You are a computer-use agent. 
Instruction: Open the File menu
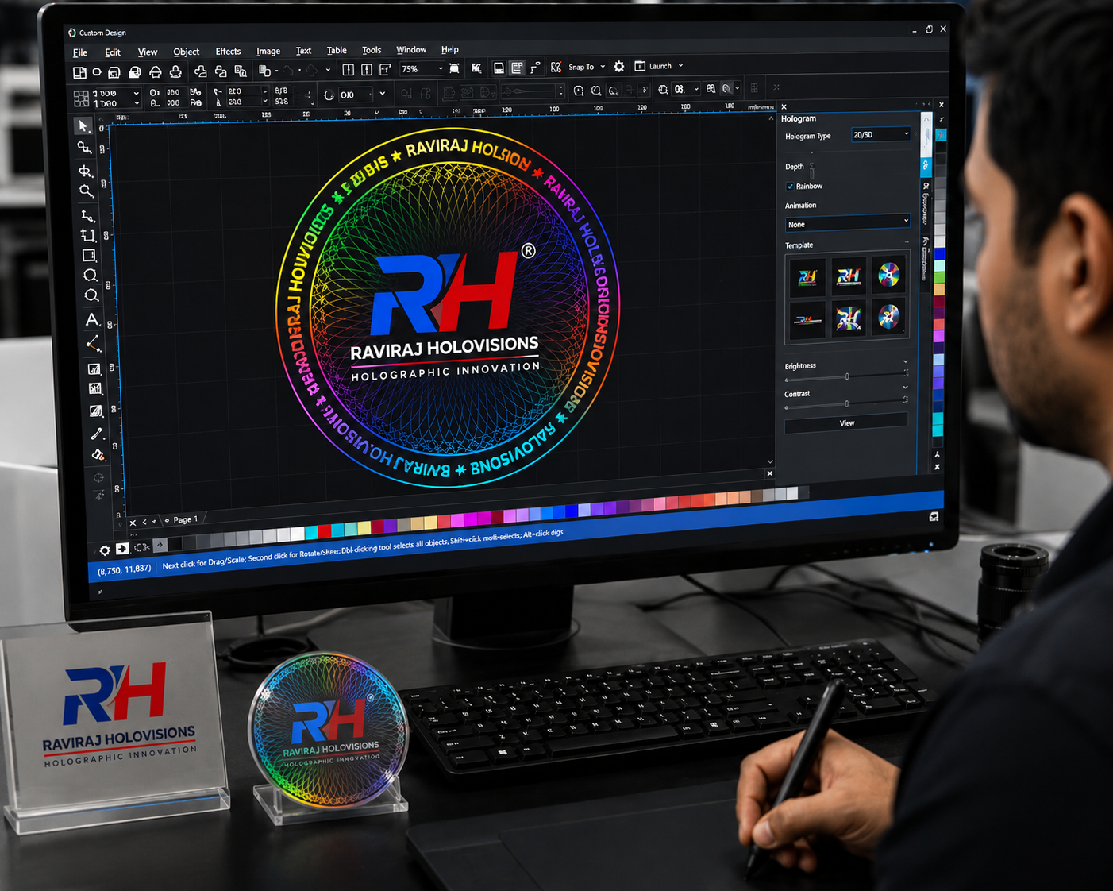(x=80, y=52)
